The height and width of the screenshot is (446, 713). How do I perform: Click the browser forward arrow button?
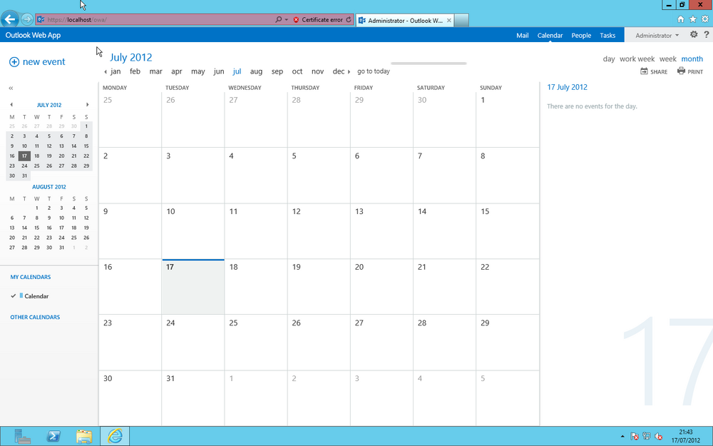pyautogui.click(x=27, y=19)
